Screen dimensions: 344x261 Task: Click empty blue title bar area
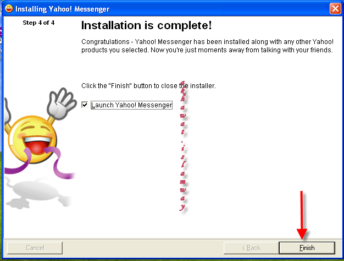point(219,9)
